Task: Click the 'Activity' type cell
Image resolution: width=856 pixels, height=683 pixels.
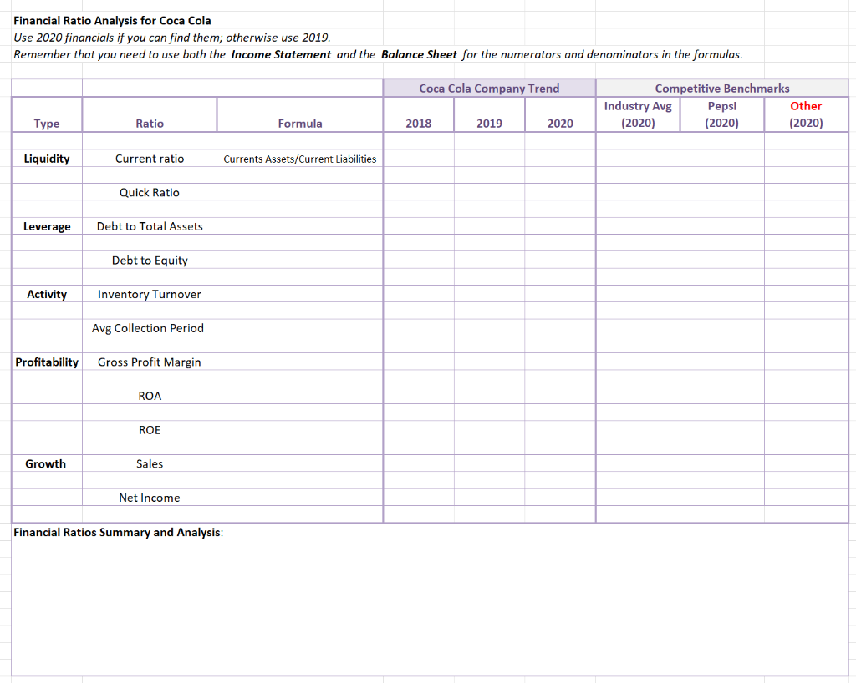Action: tap(47, 295)
